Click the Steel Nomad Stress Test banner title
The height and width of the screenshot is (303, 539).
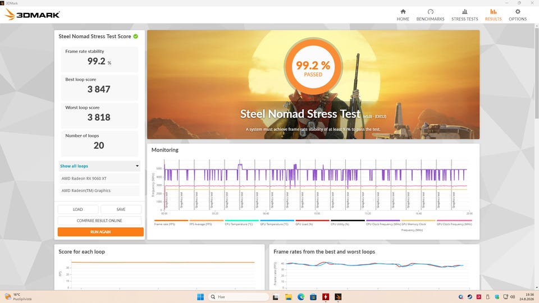pyautogui.click(x=300, y=114)
